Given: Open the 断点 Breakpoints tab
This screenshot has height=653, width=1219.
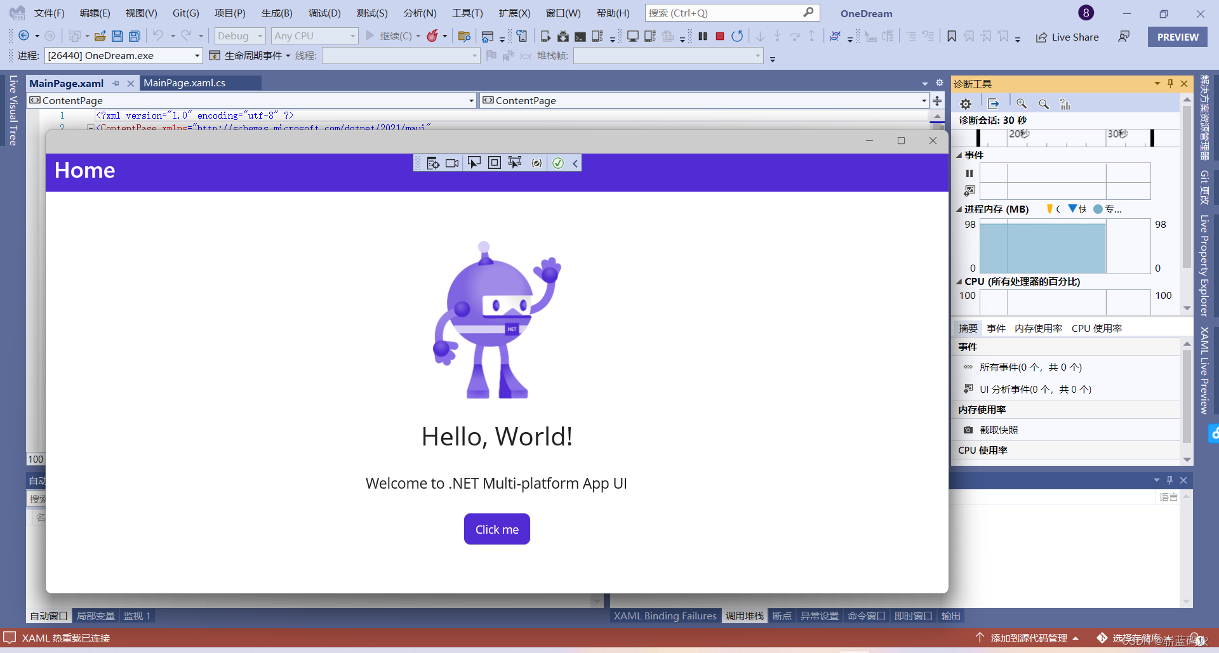Looking at the screenshot, I should click(x=782, y=616).
